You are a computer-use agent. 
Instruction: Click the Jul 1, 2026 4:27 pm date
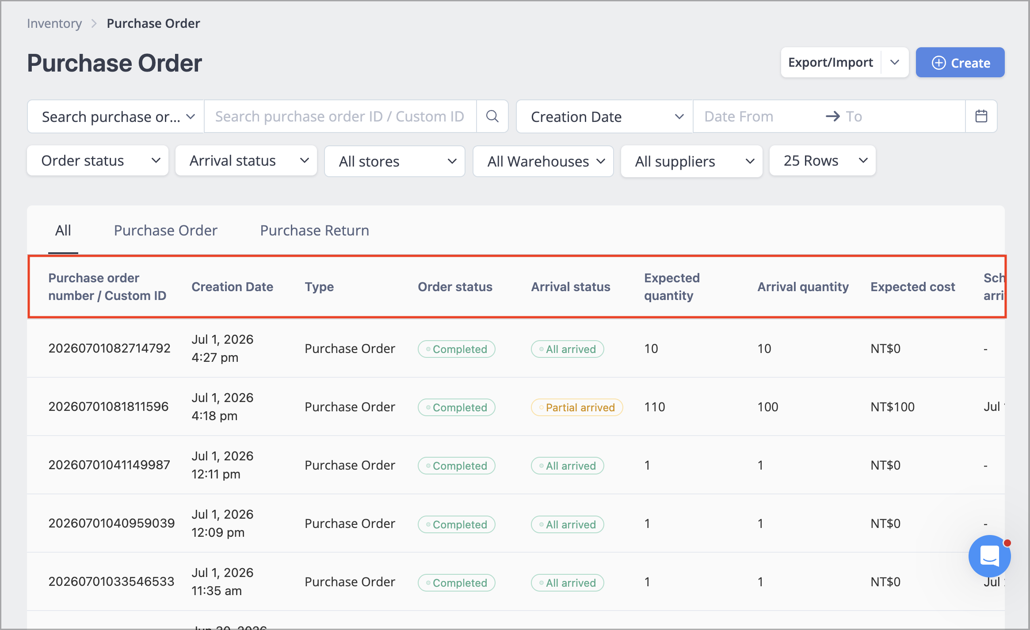pos(223,348)
